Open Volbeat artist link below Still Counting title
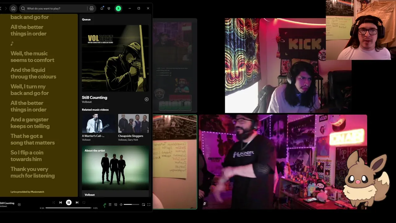The height and width of the screenshot is (223, 396). click(x=87, y=102)
